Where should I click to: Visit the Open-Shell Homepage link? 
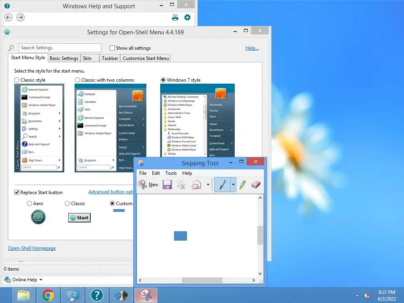pyautogui.click(x=32, y=248)
